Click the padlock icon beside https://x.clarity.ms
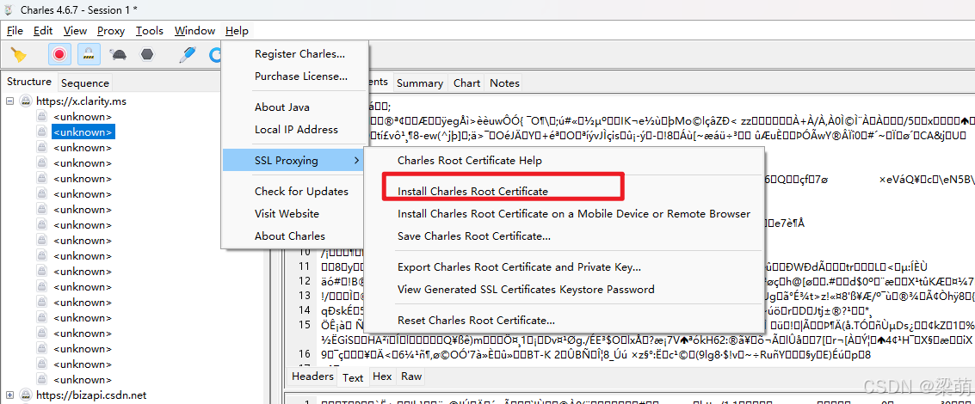The width and height of the screenshot is (975, 404). pyautogui.click(x=26, y=101)
